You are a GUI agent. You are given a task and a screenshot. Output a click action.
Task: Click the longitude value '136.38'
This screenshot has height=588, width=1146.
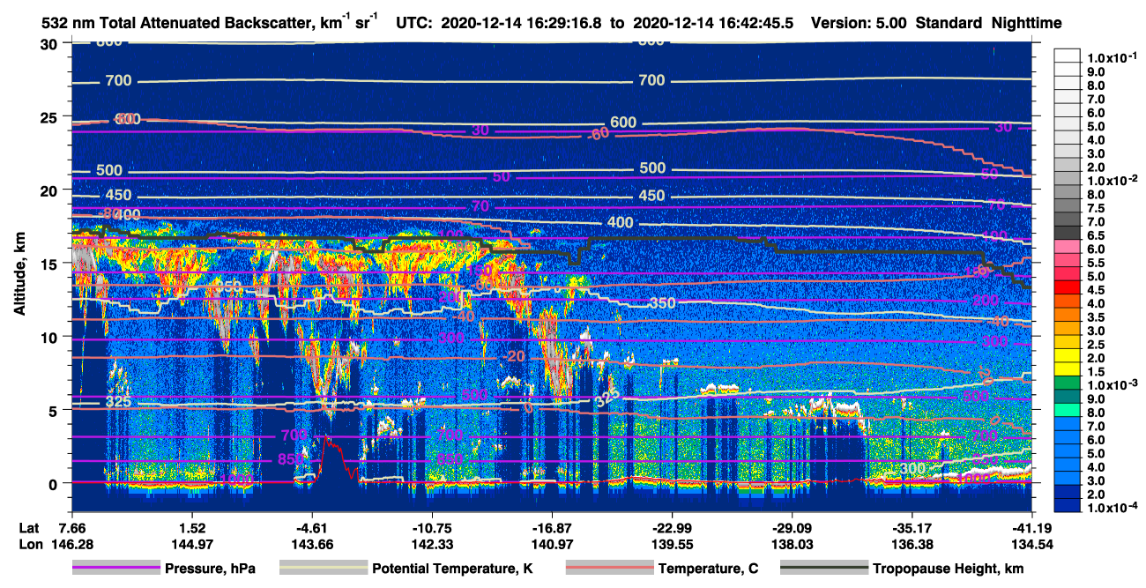(x=913, y=543)
